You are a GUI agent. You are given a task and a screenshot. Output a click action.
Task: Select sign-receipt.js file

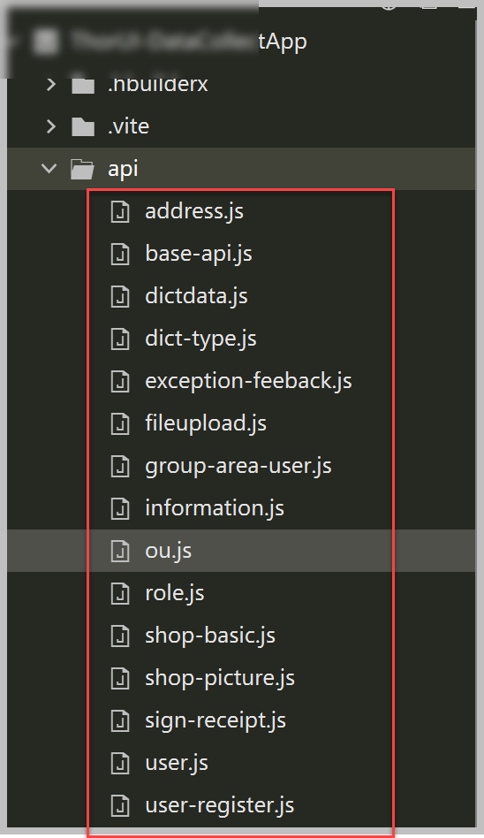pyautogui.click(x=216, y=721)
